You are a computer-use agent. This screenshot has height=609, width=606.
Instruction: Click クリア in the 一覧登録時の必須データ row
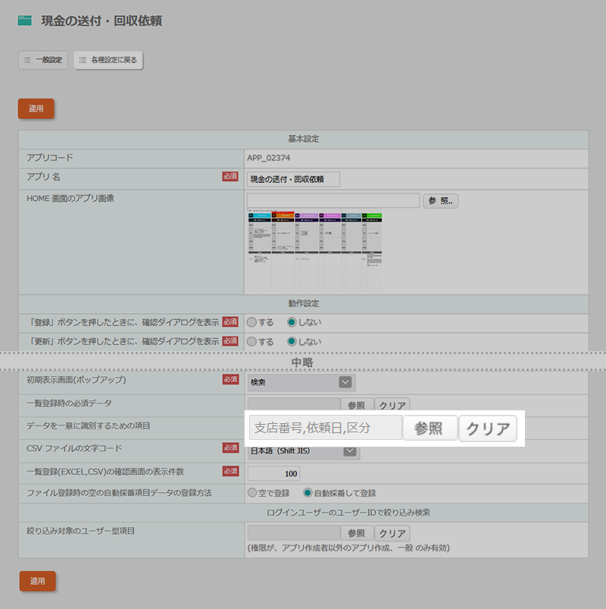[x=392, y=406]
